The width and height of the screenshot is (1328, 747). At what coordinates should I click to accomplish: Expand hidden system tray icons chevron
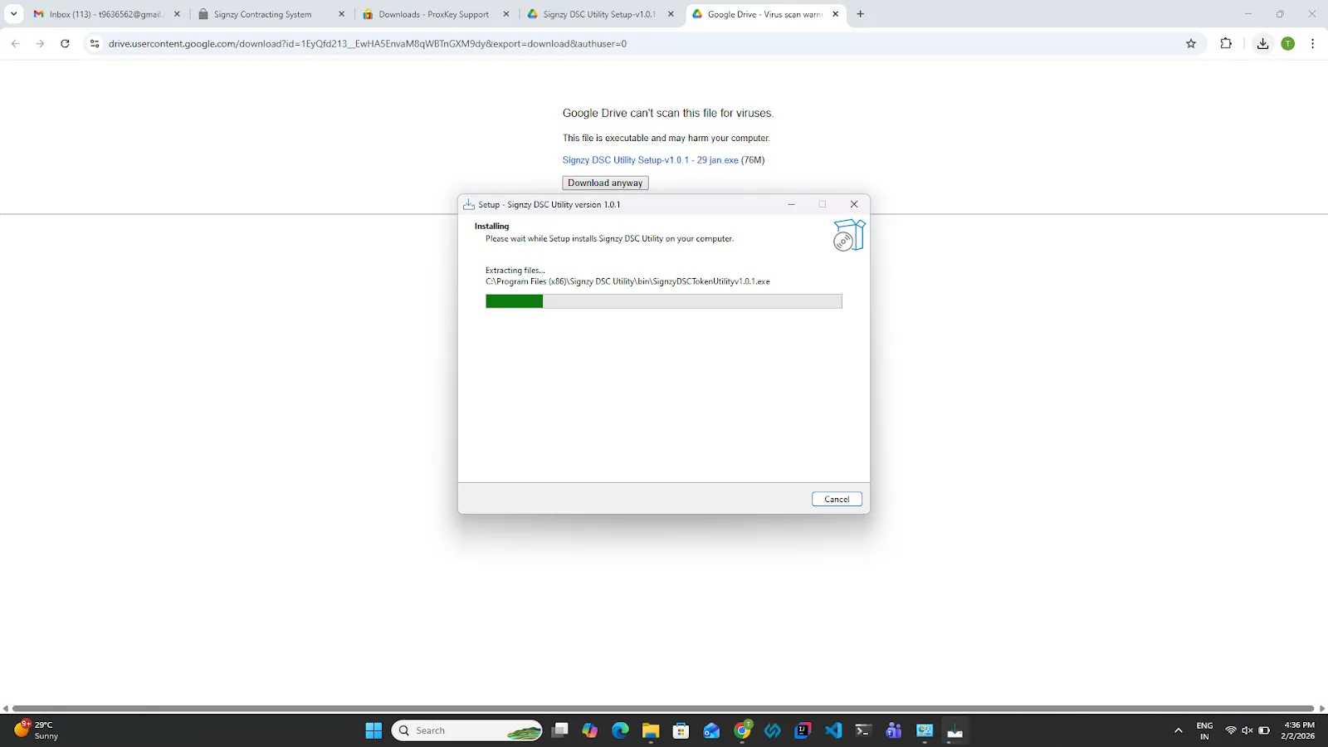tap(1178, 730)
